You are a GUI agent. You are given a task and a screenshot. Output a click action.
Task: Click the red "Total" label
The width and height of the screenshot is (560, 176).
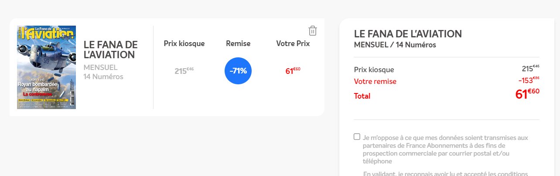[362, 96]
